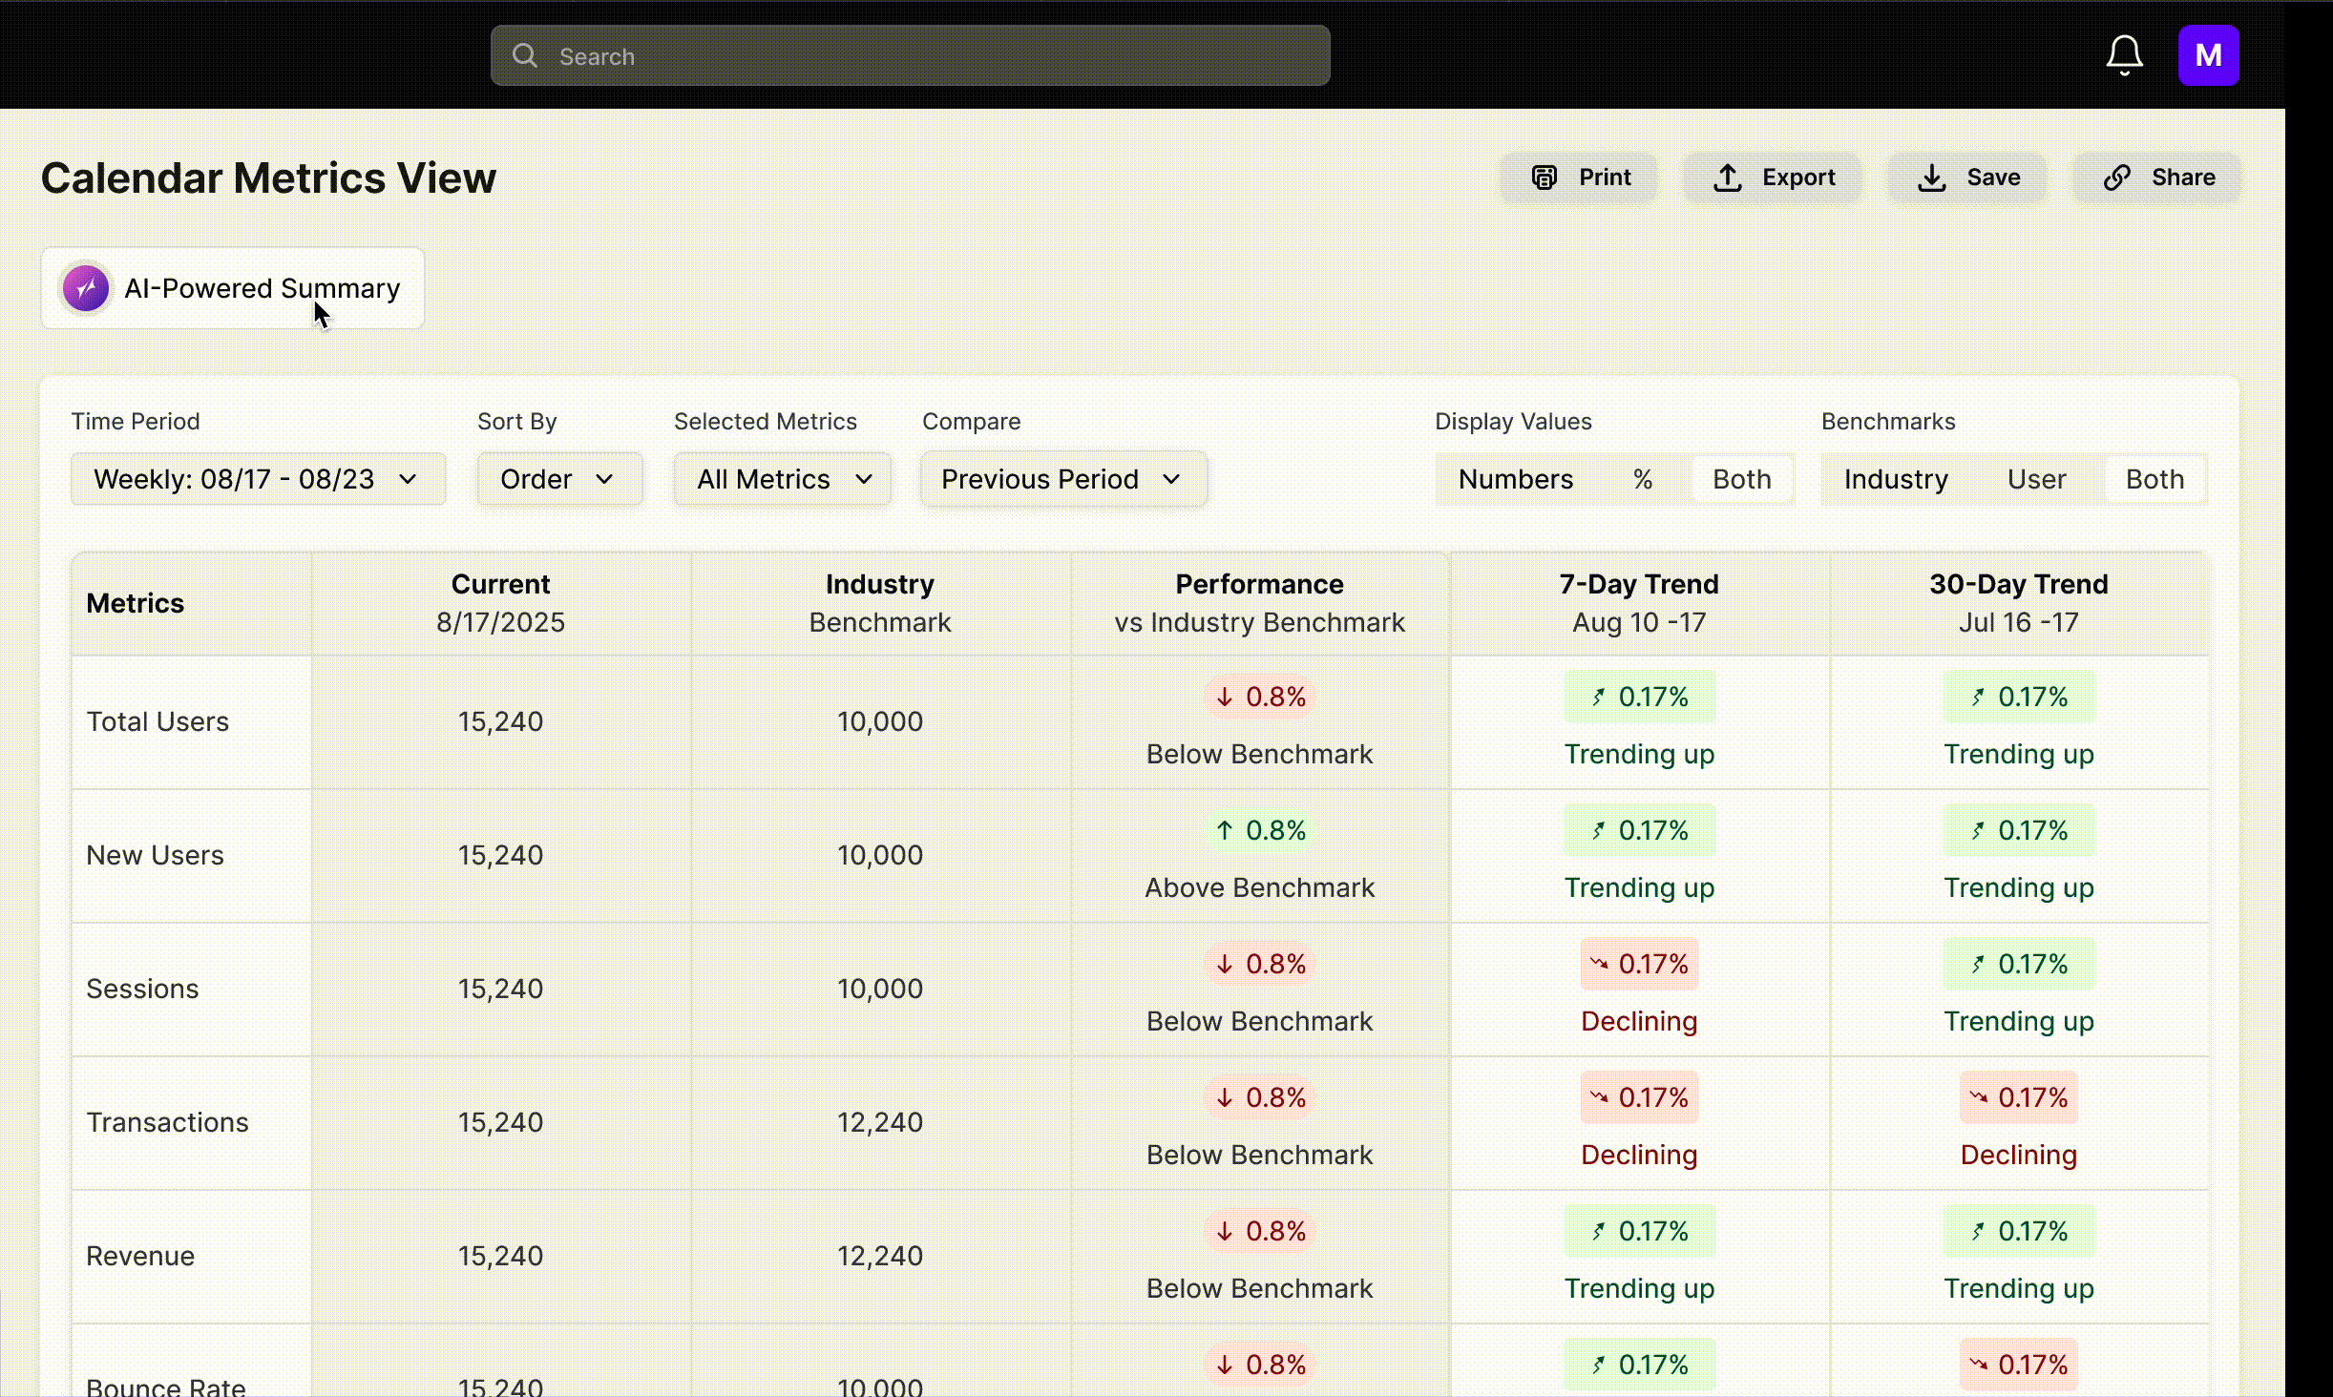This screenshot has height=1397, width=2333.
Task: Expand the Sort By Order dropdown
Action: point(558,479)
